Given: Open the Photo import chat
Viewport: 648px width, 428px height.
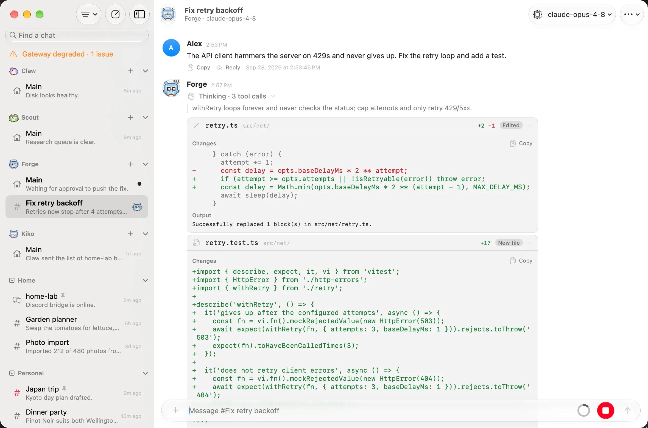Looking at the screenshot, I should point(77,347).
